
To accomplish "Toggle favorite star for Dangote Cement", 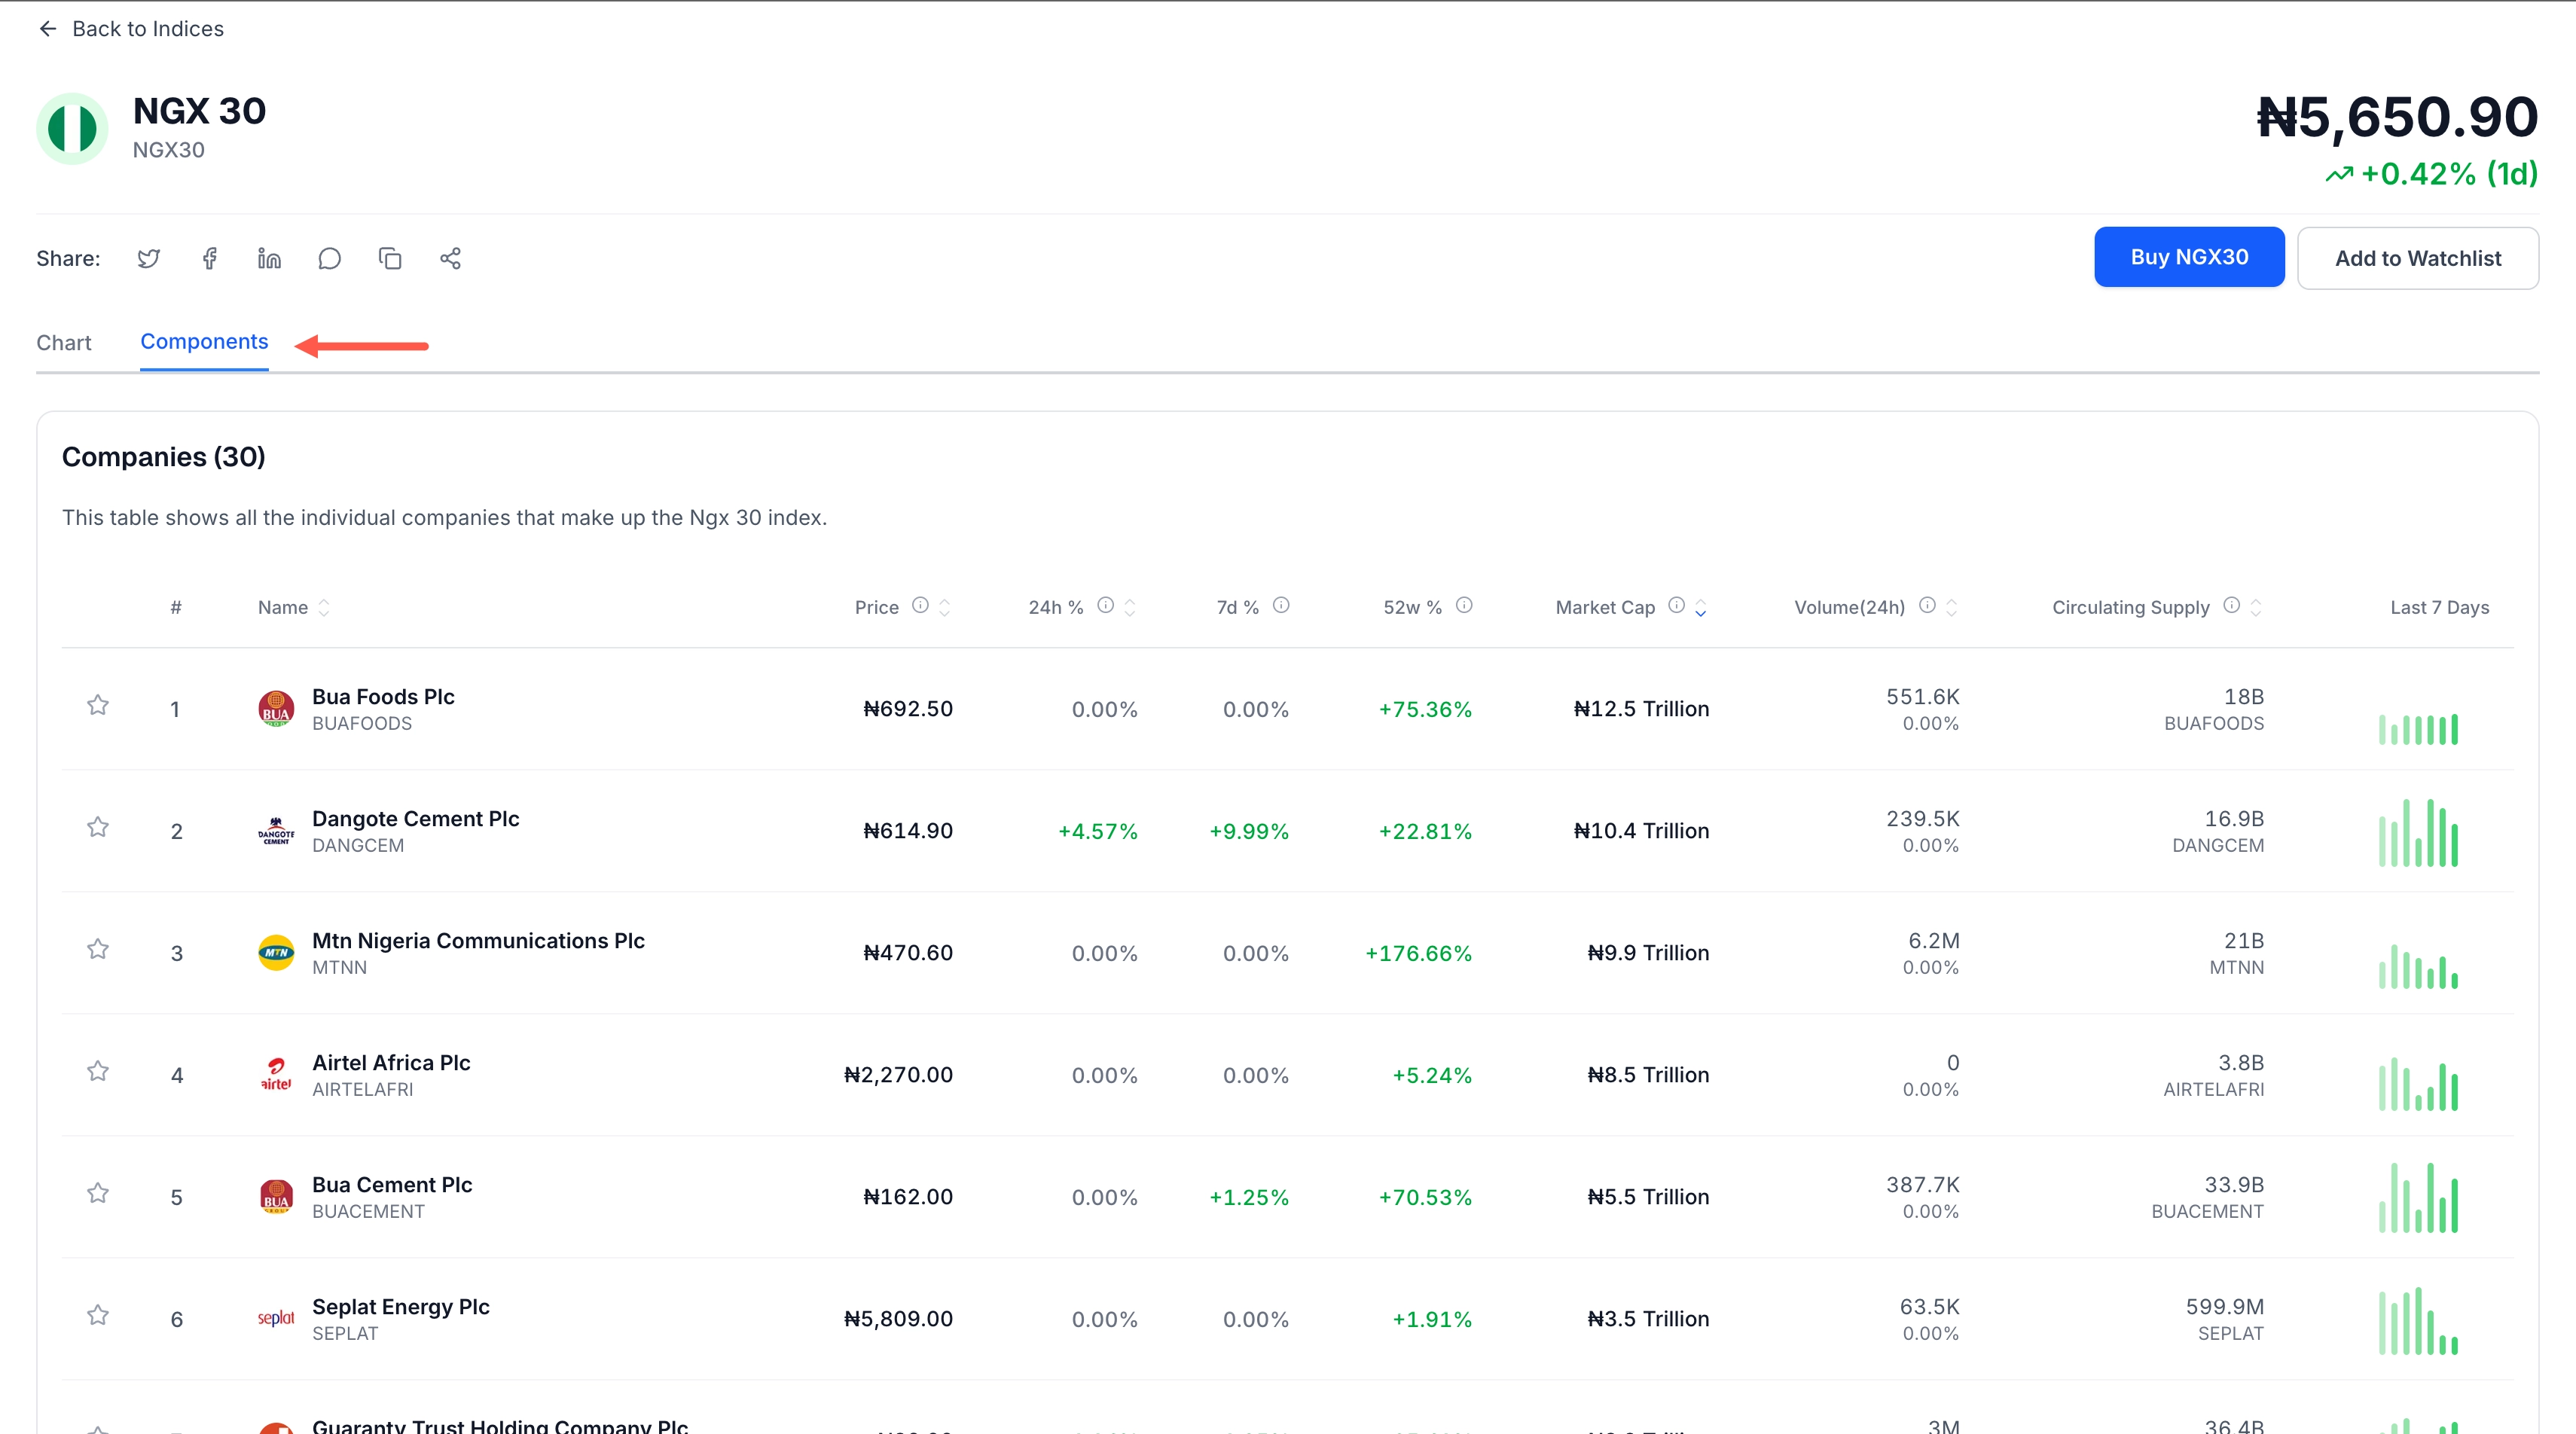I will coord(98,828).
